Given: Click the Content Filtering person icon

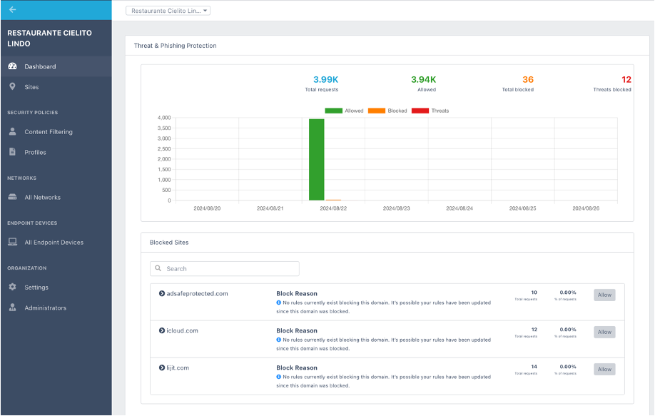Looking at the screenshot, I should 13,131.
